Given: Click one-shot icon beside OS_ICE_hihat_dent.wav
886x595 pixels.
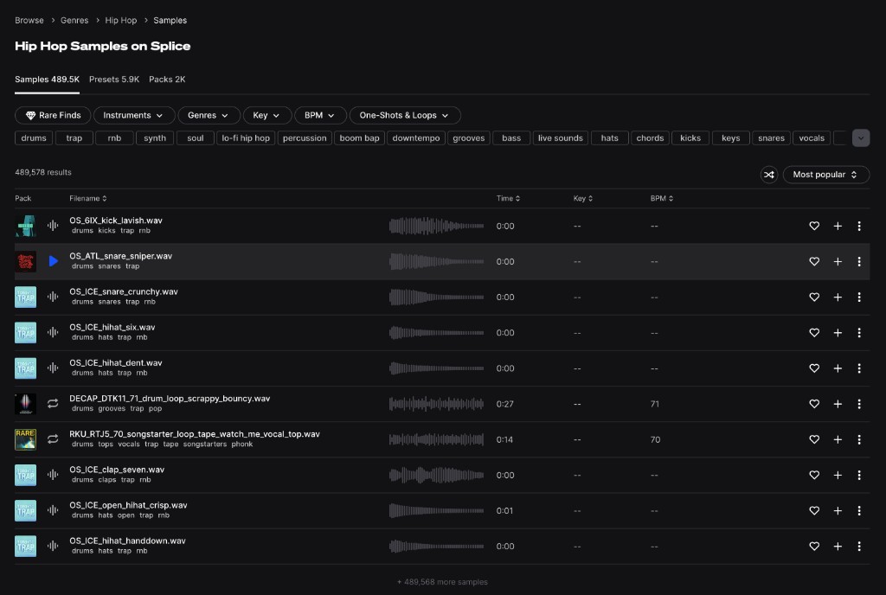Looking at the screenshot, I should pyautogui.click(x=53, y=368).
